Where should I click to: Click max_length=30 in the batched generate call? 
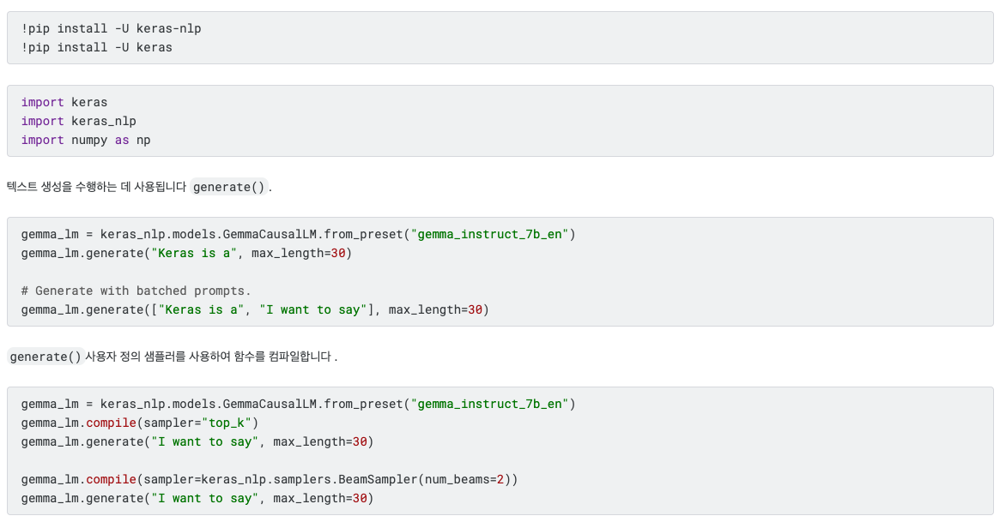pyautogui.click(x=439, y=309)
